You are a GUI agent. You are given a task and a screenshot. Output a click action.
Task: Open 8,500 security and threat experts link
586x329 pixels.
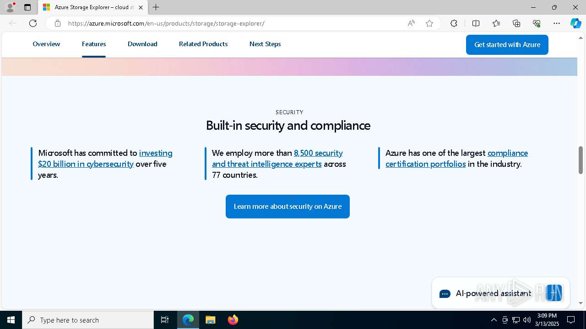click(x=277, y=159)
